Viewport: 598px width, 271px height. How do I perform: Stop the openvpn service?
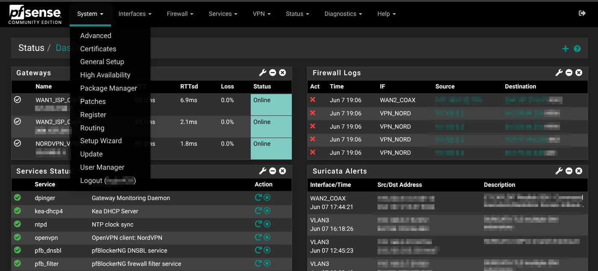pyautogui.click(x=267, y=237)
